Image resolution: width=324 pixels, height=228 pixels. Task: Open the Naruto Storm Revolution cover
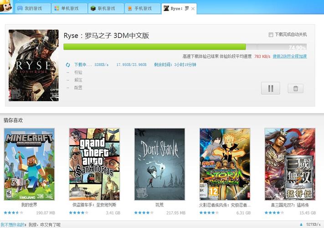225,164
